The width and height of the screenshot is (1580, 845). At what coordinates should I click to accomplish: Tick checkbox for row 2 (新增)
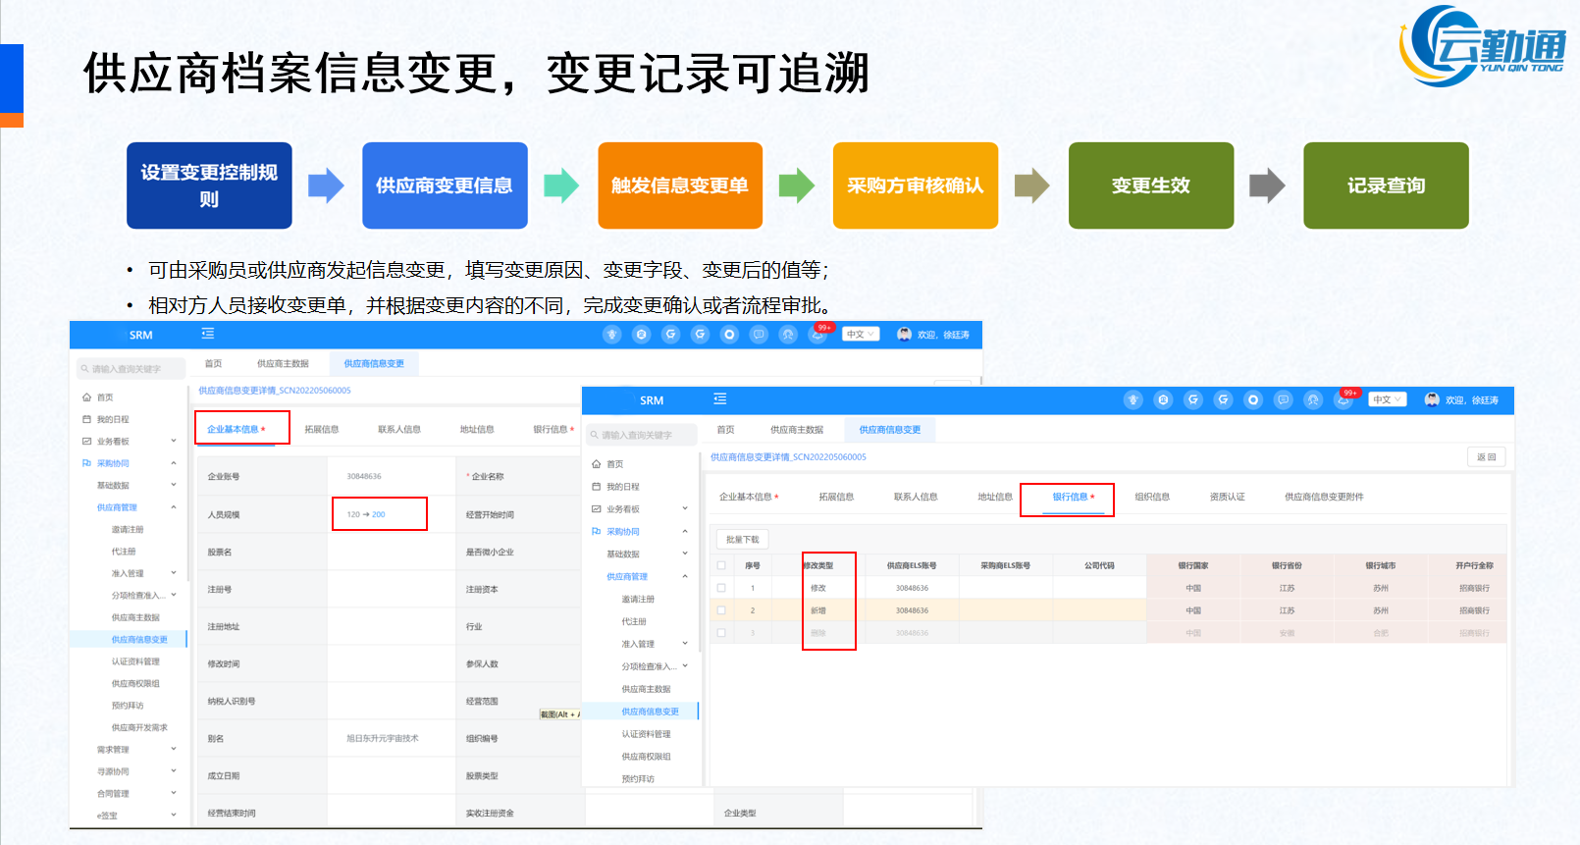pyautogui.click(x=721, y=610)
